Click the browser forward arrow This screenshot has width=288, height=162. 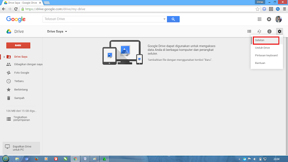pos(10,9)
